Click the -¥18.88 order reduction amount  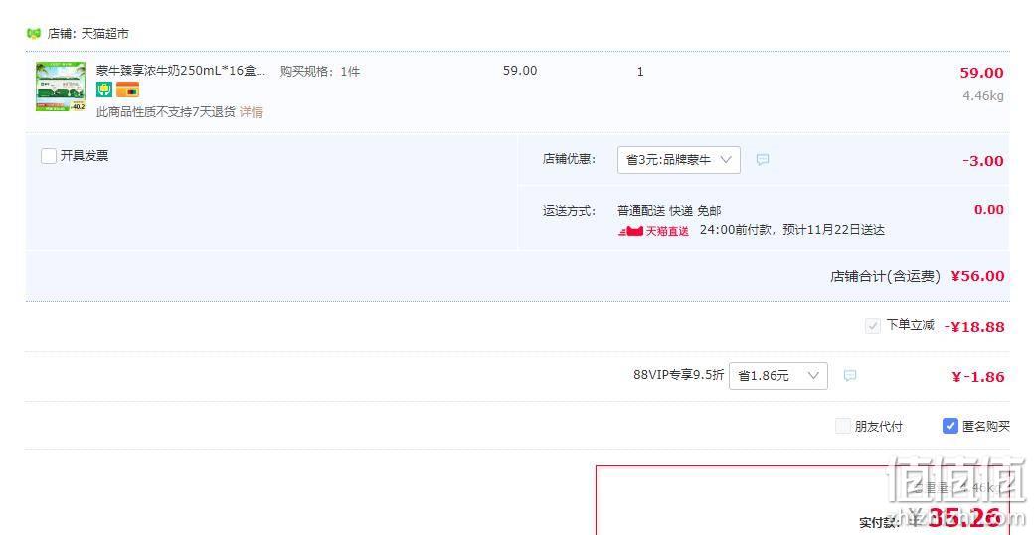[974, 327]
